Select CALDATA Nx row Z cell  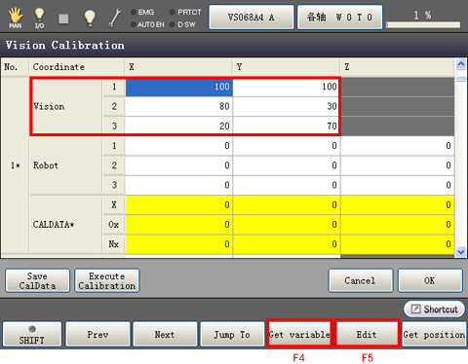(398, 244)
